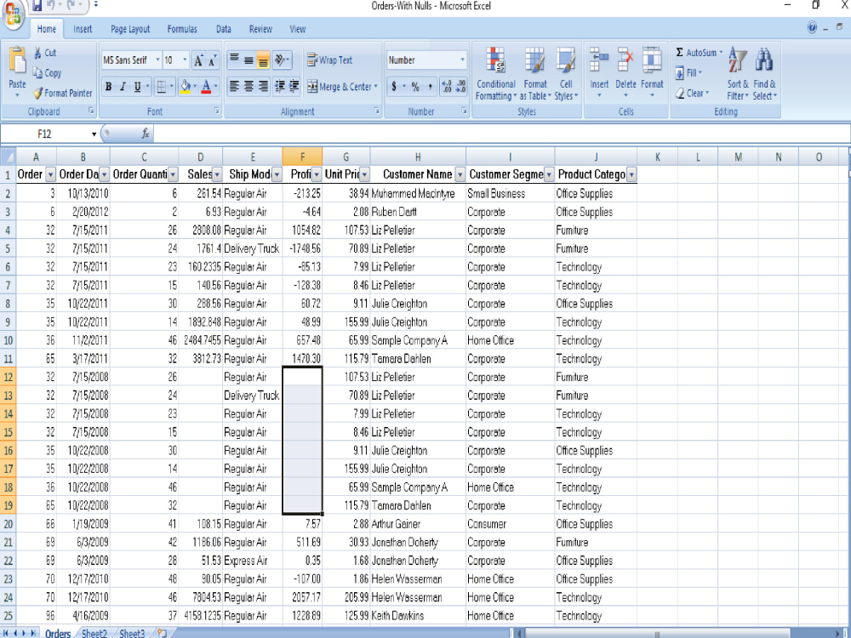Viewport: 851px width, 638px height.
Task: Select the row 20 header
Action: 9,523
